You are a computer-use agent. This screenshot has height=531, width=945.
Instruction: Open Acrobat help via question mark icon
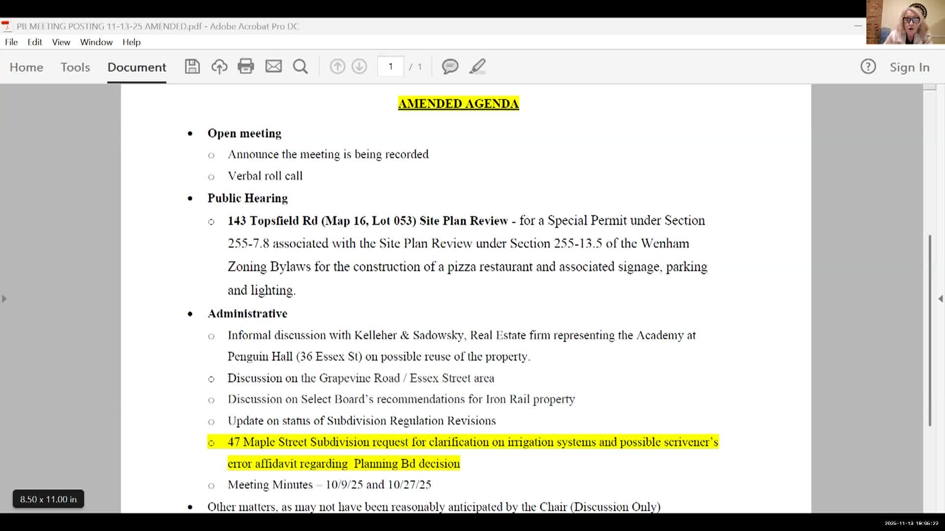pos(868,66)
